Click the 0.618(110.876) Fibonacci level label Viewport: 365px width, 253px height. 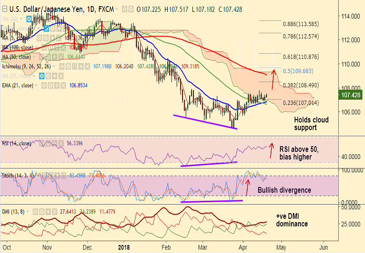301,57
